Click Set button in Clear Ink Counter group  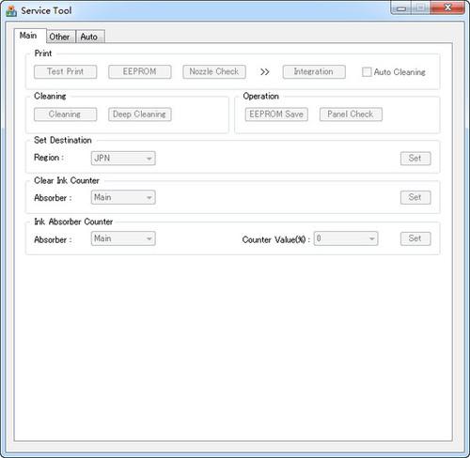[x=415, y=197]
